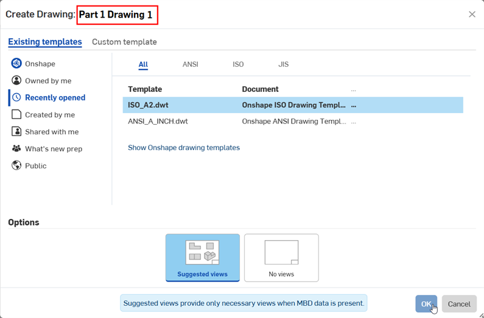484x318 pixels.
Task: Filter templates by ANSI
Action: pos(191,64)
